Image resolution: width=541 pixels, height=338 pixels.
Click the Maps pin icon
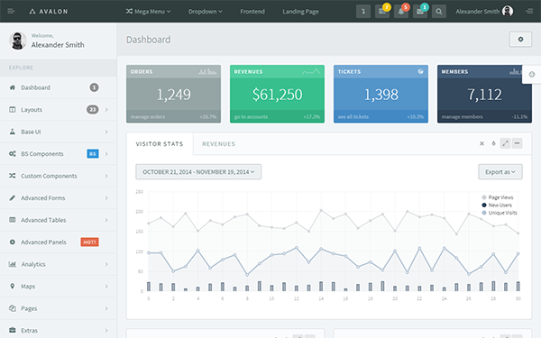[13, 287]
